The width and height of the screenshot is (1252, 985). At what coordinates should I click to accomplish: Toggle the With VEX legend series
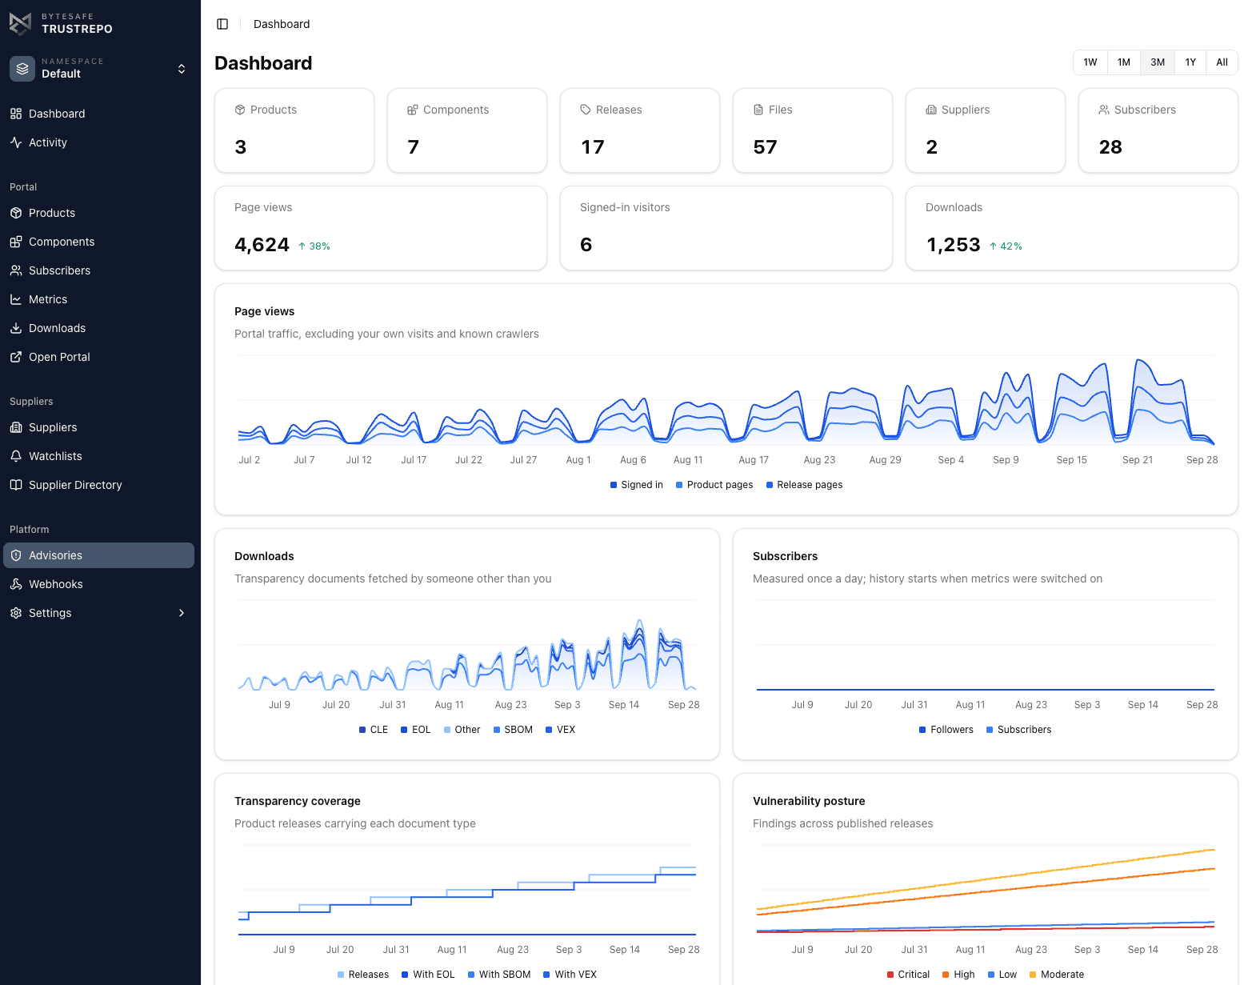570,975
